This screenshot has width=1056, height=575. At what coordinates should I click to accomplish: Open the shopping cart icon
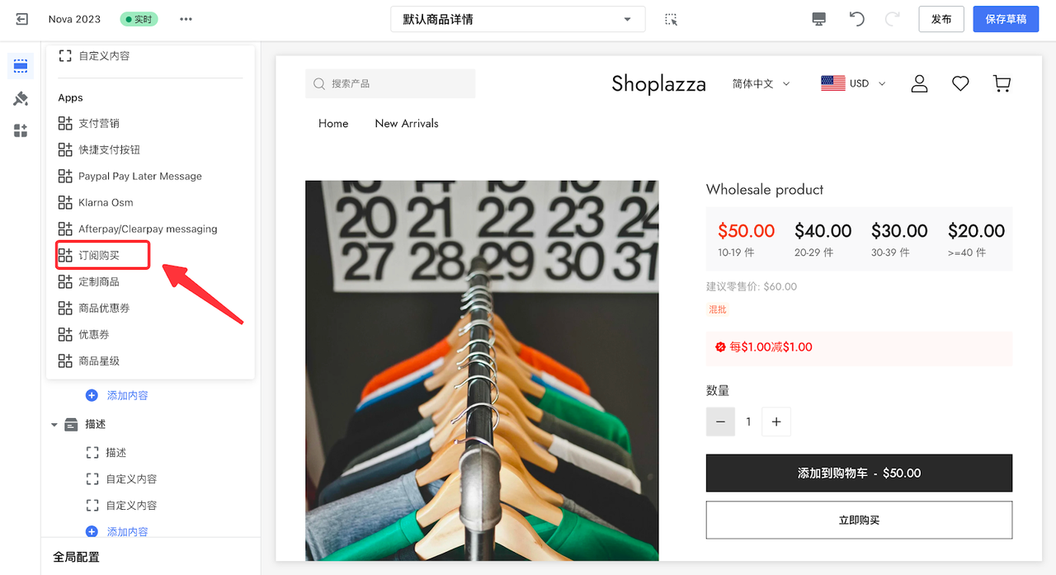click(1002, 83)
